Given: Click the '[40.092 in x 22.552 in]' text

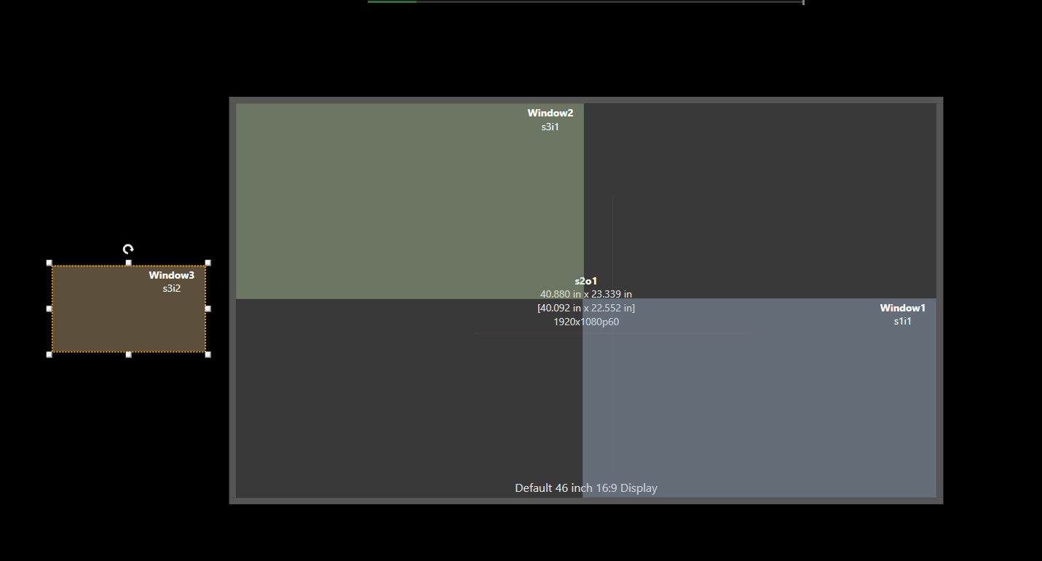Looking at the screenshot, I should point(586,308).
